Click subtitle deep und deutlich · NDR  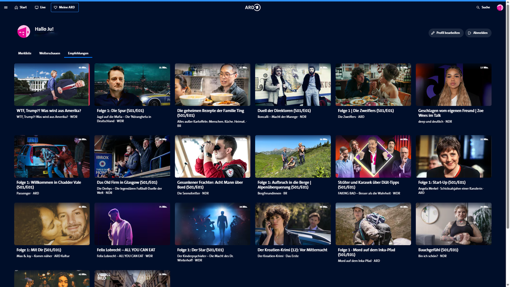pyautogui.click(x=435, y=122)
